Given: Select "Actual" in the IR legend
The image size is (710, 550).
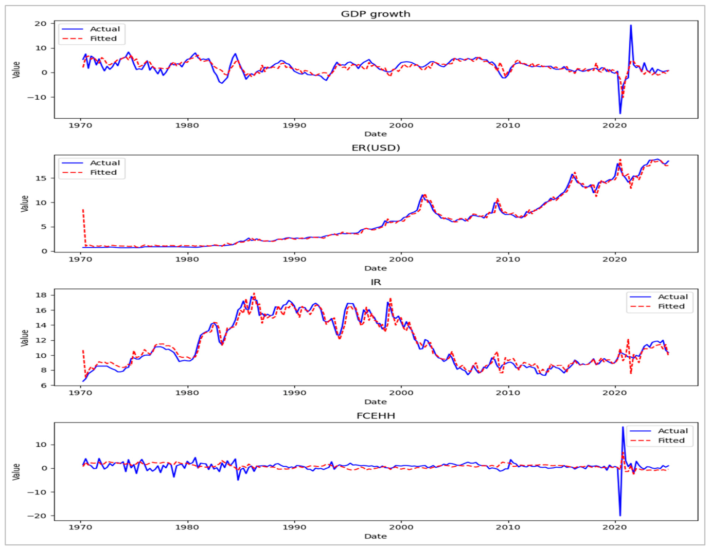Looking at the screenshot, I should (x=673, y=297).
